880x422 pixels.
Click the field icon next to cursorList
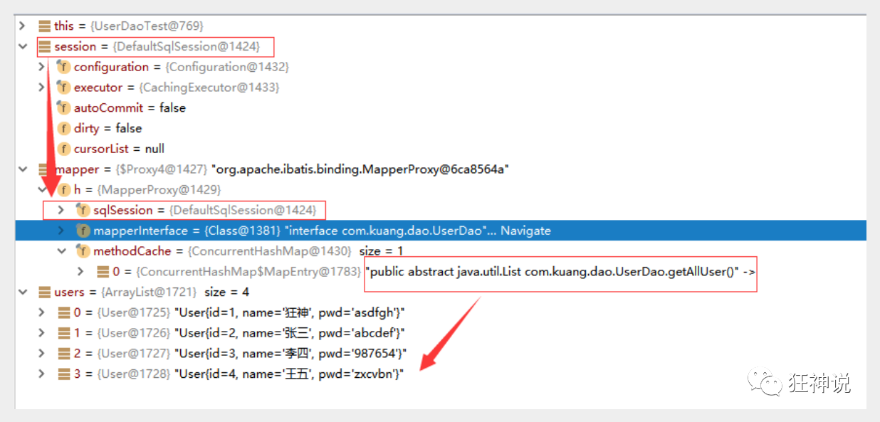point(63,149)
